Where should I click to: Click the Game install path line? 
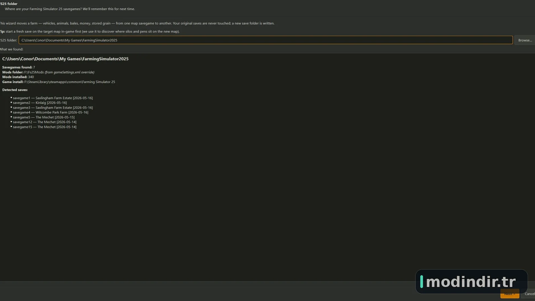59,82
